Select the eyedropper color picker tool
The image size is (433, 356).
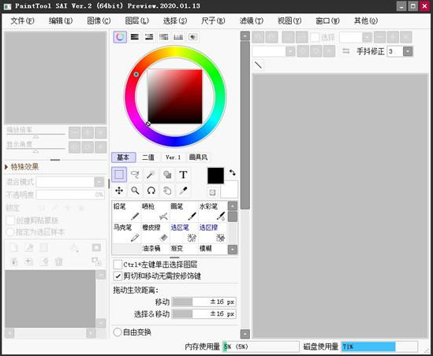183,191
